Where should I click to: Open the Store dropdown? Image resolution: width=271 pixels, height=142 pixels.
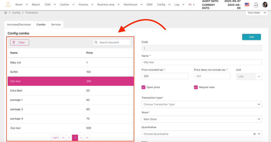coord(202,119)
